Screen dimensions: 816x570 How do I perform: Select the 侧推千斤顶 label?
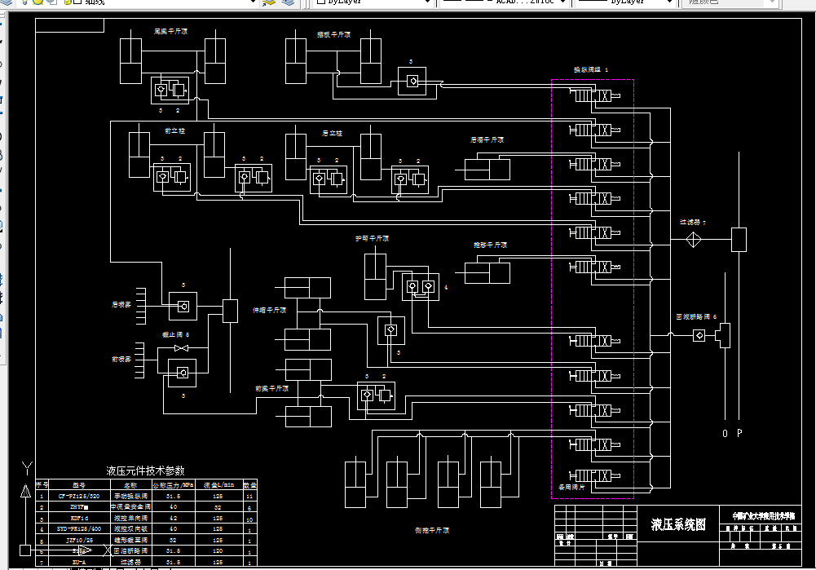click(x=432, y=530)
